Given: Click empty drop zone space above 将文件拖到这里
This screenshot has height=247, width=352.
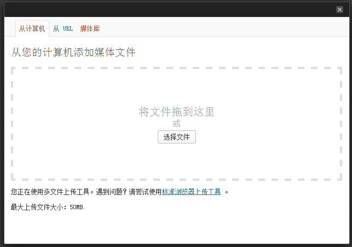Looking at the screenshot, I should pos(176,88).
